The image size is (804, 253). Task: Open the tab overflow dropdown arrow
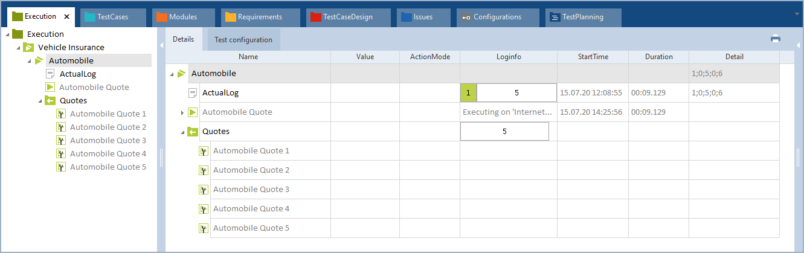[797, 13]
